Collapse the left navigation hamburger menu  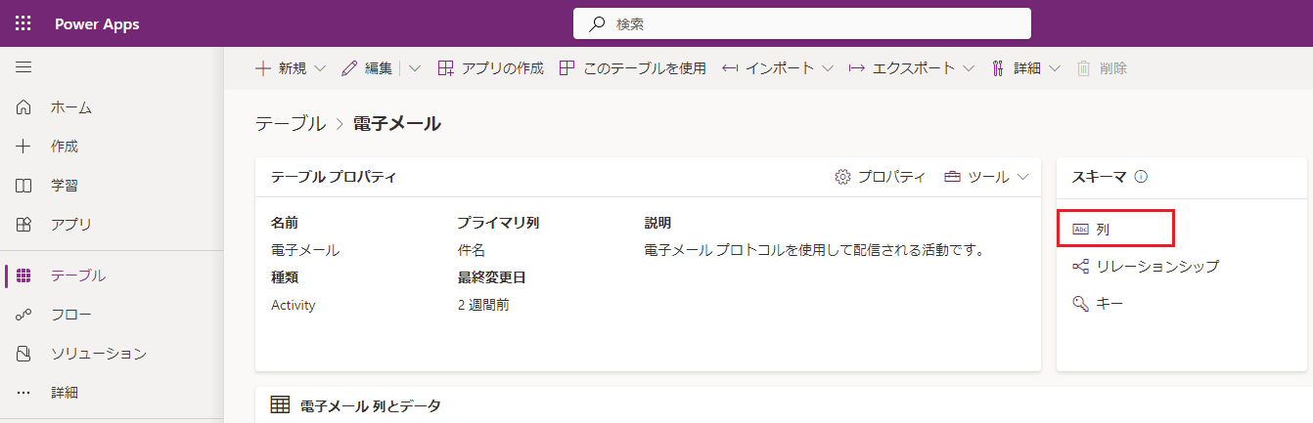click(x=23, y=67)
